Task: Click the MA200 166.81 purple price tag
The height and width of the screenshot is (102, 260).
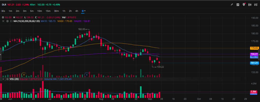Action: (254, 54)
